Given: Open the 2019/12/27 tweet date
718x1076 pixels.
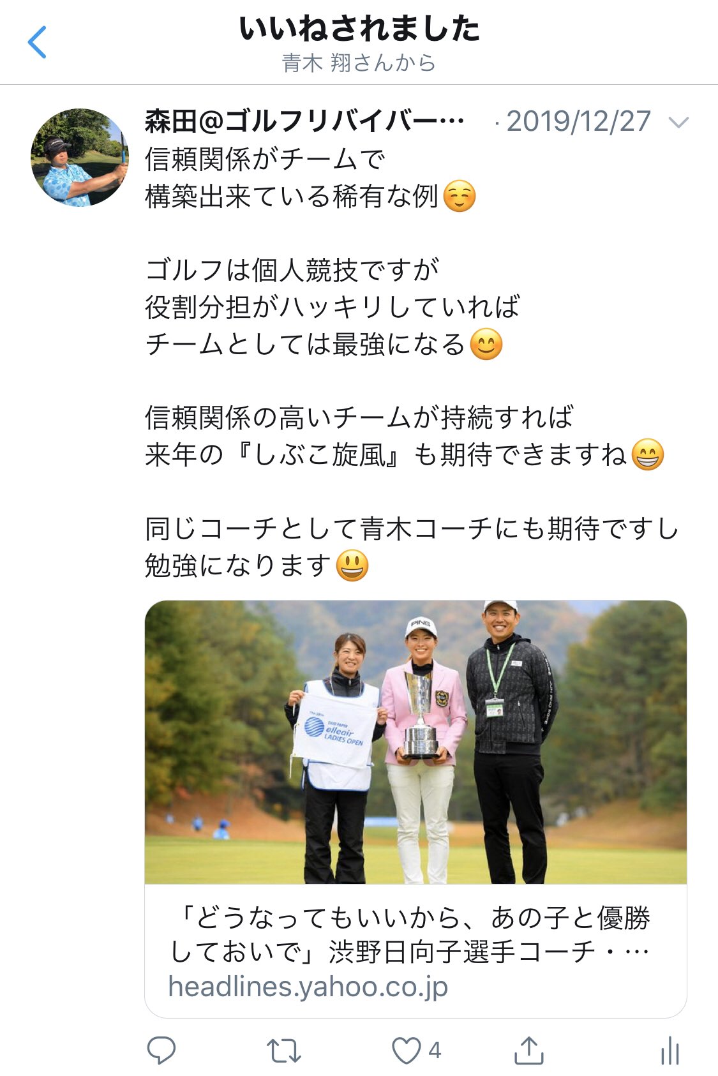Looking at the screenshot, I should click(x=578, y=121).
